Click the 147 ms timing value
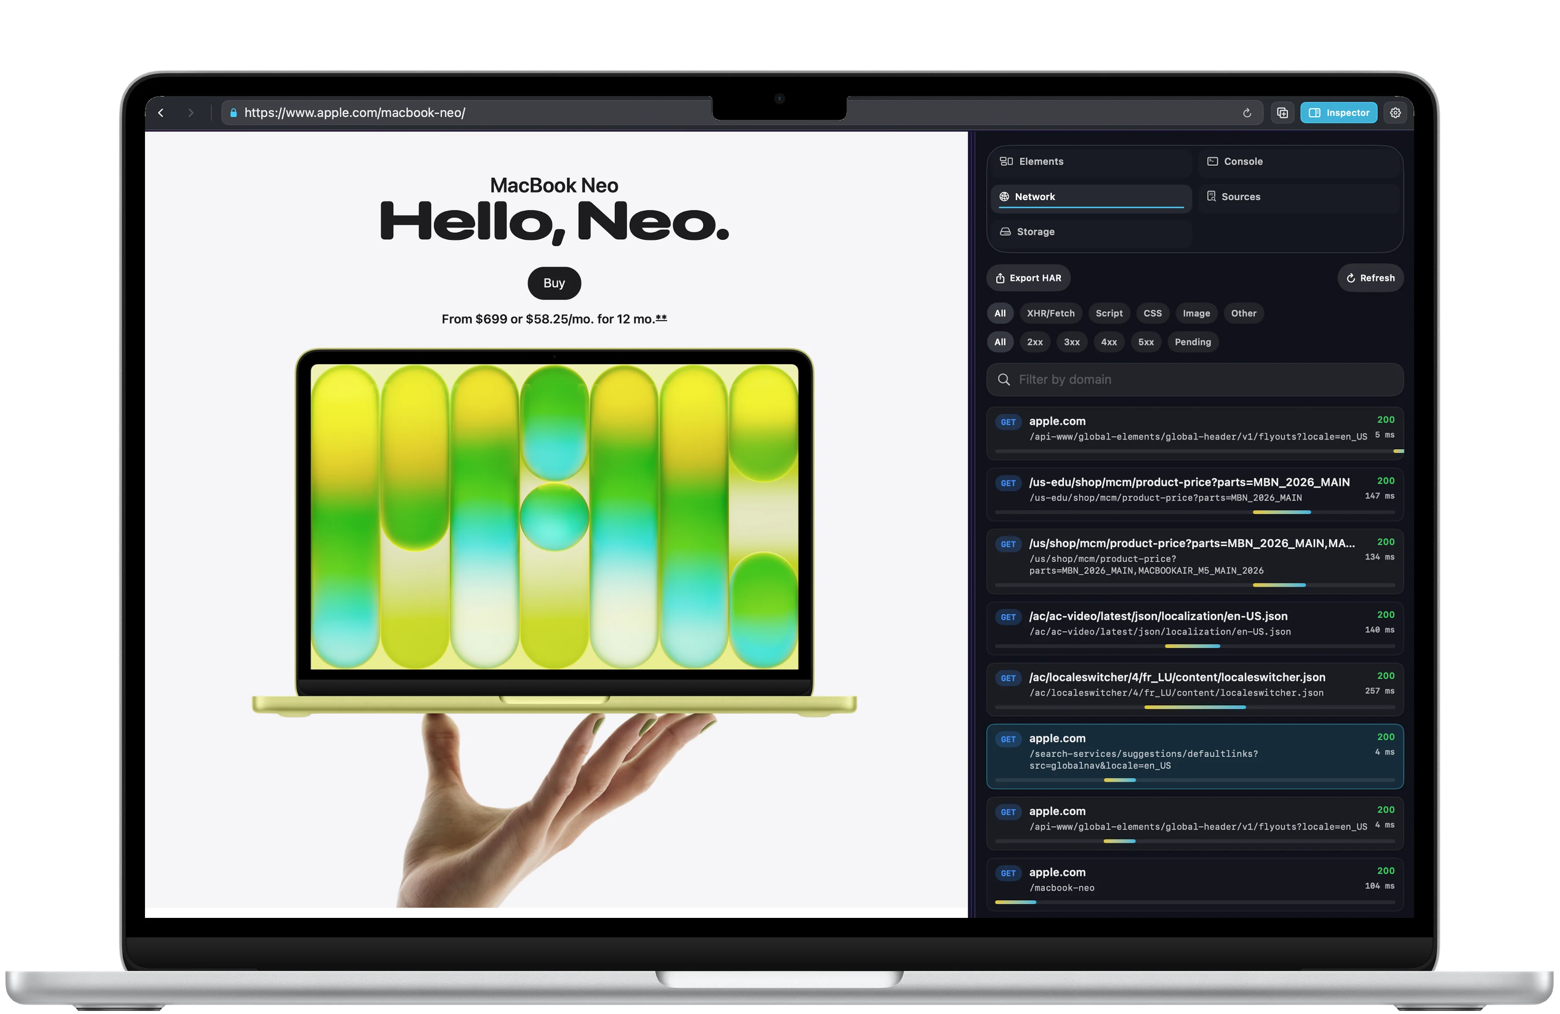The image size is (1560, 1014). pyautogui.click(x=1379, y=496)
